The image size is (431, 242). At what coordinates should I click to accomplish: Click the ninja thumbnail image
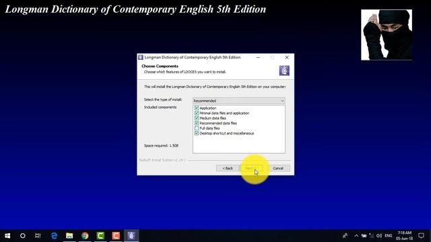tap(387, 34)
